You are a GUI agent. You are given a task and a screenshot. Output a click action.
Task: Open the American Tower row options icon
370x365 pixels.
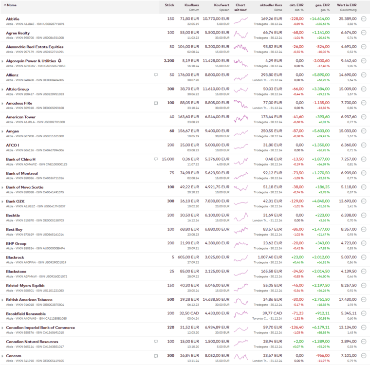[364, 117]
